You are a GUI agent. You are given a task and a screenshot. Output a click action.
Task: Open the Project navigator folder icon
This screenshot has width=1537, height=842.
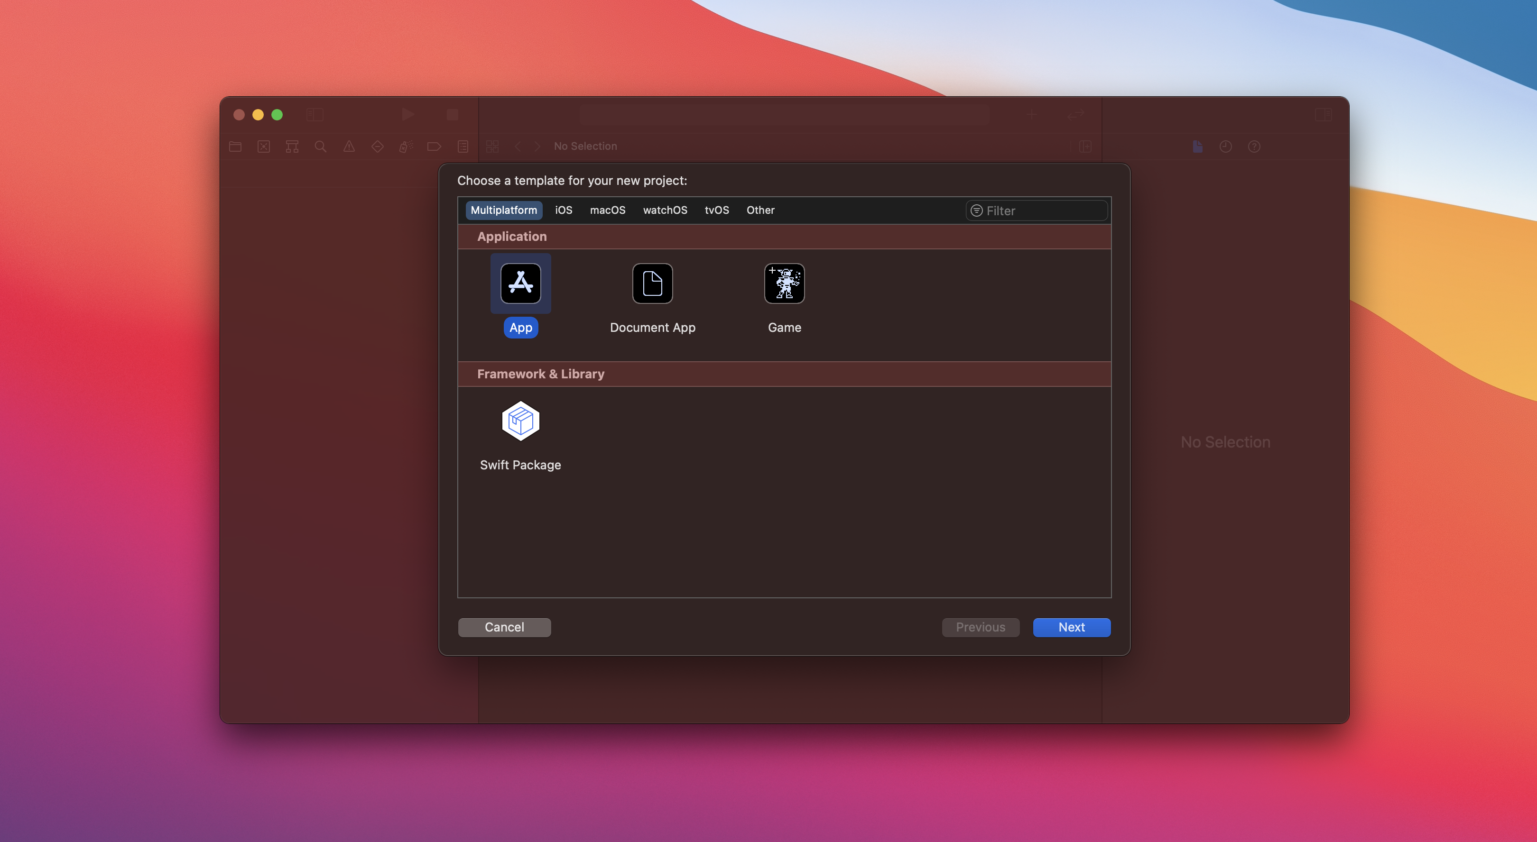pyautogui.click(x=235, y=146)
